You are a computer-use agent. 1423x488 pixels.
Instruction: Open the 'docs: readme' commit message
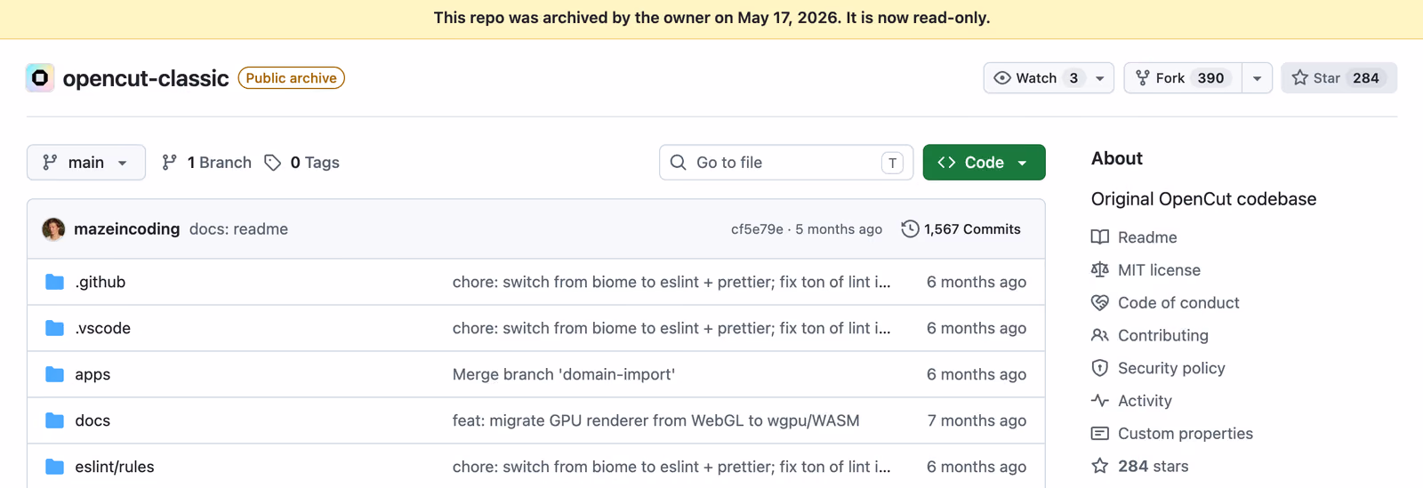pyautogui.click(x=238, y=229)
